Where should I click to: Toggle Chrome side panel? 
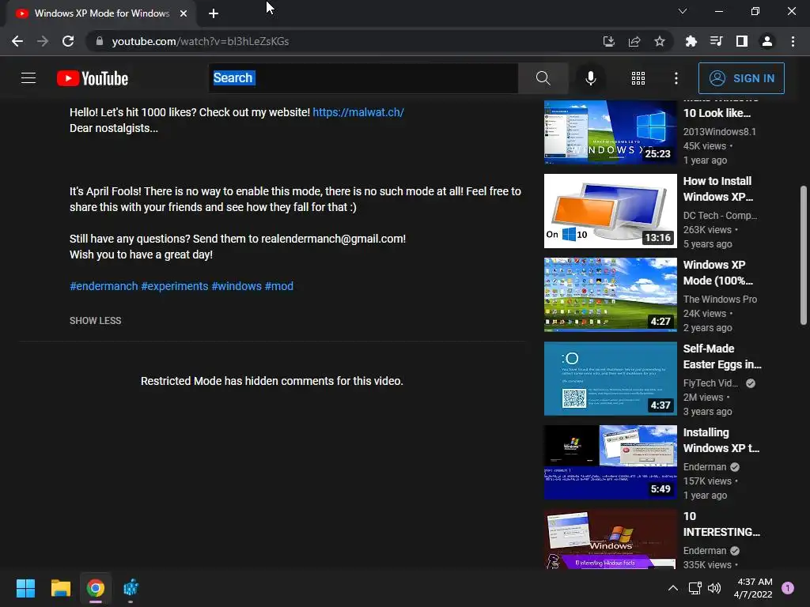point(742,41)
